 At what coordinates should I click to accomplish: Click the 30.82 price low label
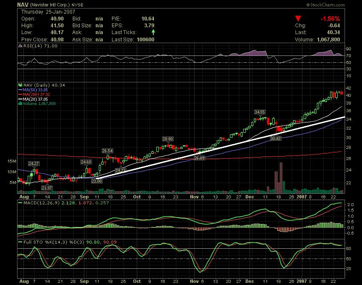(x=276, y=139)
